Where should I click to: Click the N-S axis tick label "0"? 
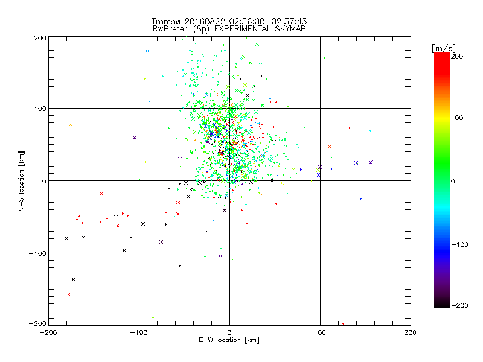[x=44, y=181]
